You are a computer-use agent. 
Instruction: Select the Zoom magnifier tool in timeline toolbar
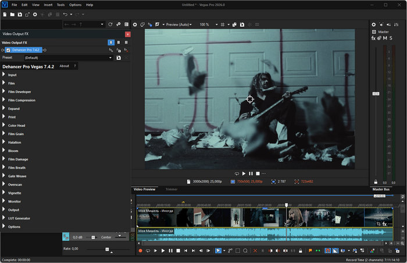[x=245, y=251]
